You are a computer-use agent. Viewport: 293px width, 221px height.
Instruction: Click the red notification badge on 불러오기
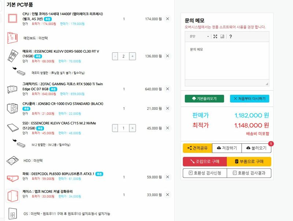[271, 144]
